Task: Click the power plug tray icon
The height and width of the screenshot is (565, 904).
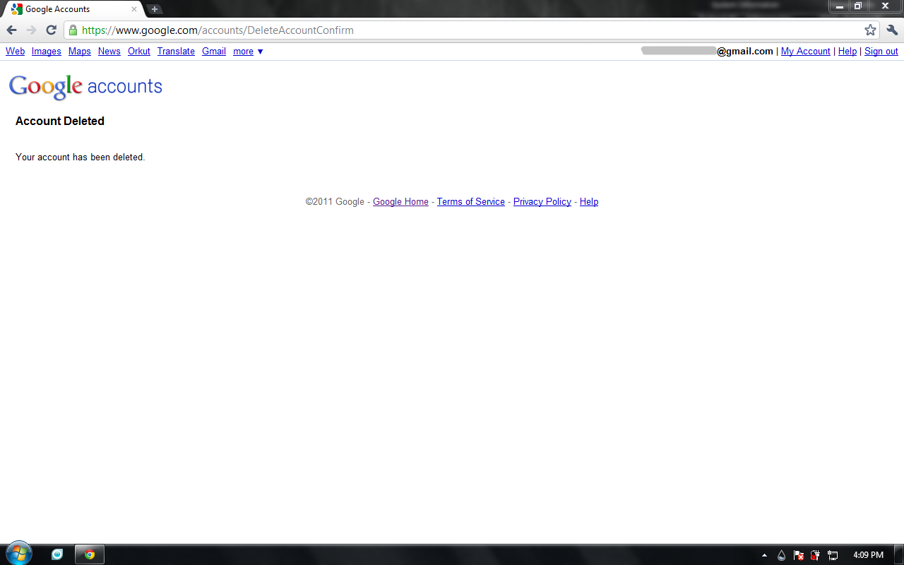Action: click(x=816, y=555)
